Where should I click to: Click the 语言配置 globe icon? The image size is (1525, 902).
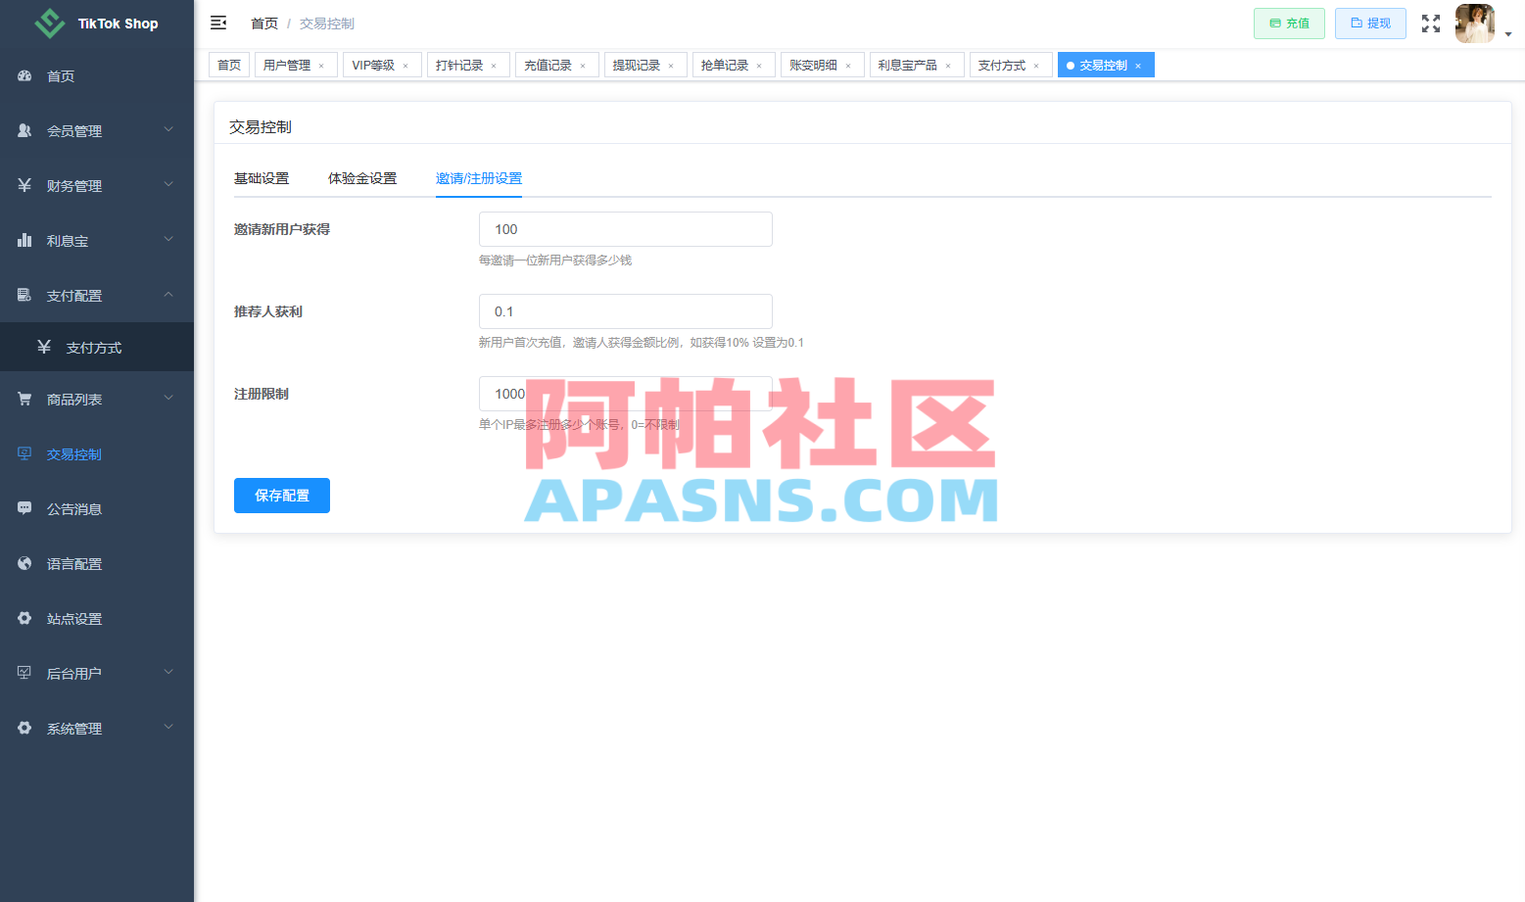[x=24, y=563]
